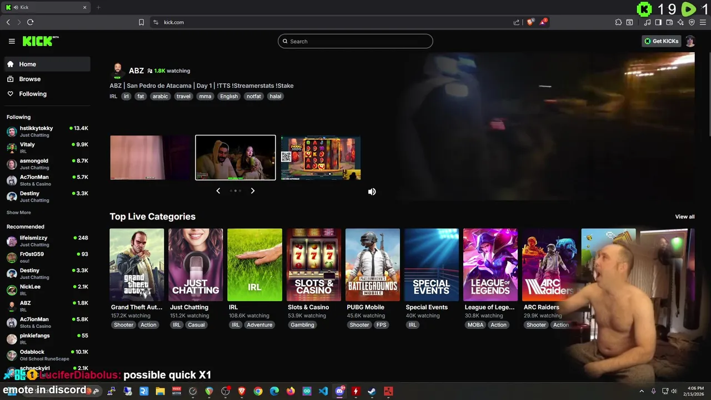Click the KICK logo
Viewport: 711px width, 400px height.
[x=41, y=41]
